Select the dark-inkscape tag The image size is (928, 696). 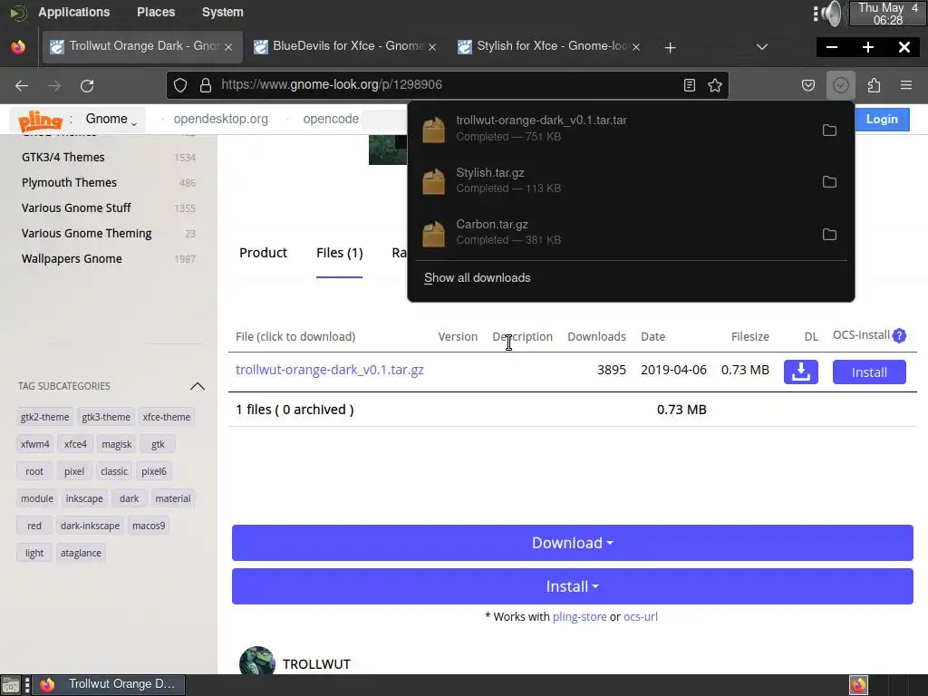click(x=90, y=526)
